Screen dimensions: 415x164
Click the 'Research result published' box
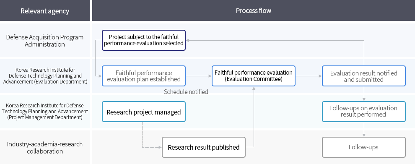(204, 147)
